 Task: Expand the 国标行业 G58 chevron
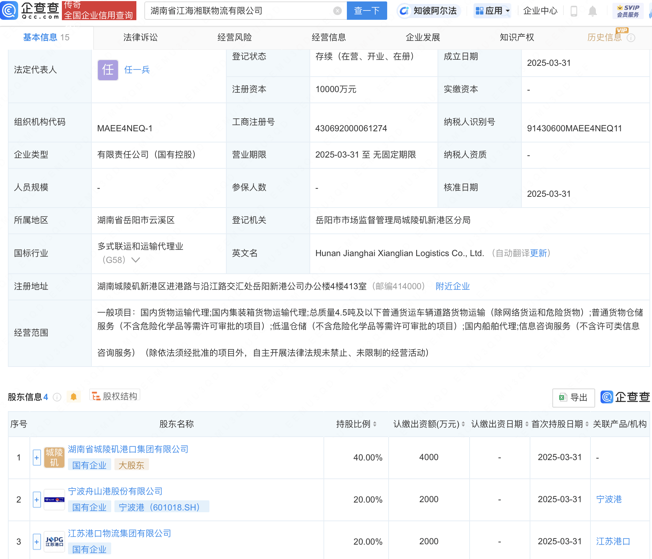coord(136,260)
